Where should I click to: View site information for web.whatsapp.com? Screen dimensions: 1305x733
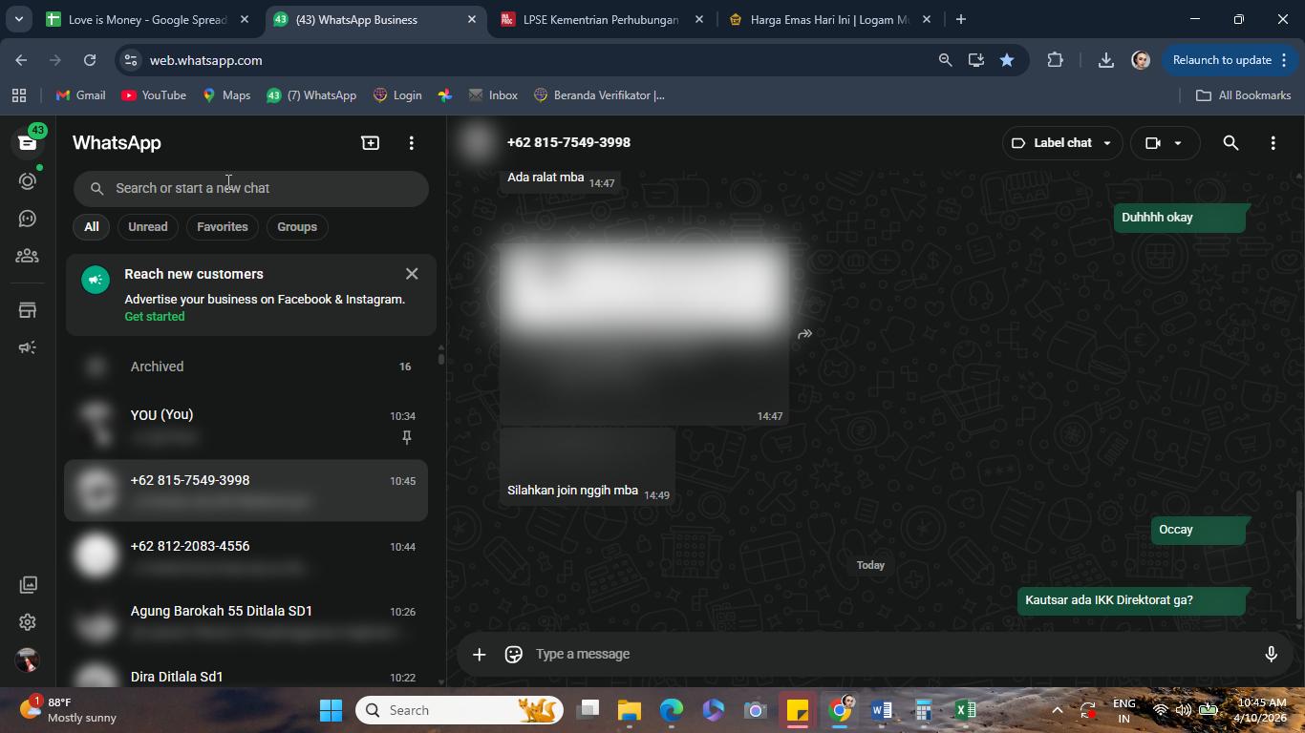click(x=131, y=60)
